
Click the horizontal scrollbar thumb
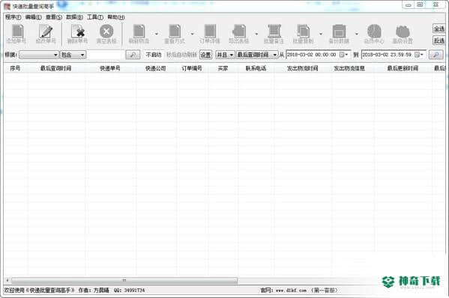pyautogui.click(x=124, y=280)
